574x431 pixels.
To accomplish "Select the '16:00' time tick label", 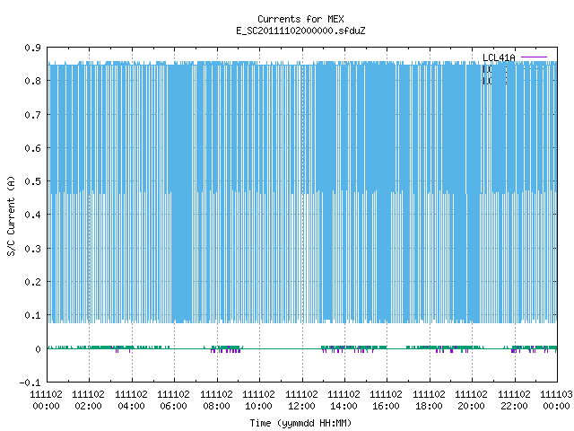I will (x=387, y=406).
